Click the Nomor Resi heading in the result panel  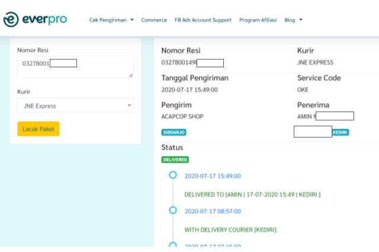pyautogui.click(x=181, y=51)
